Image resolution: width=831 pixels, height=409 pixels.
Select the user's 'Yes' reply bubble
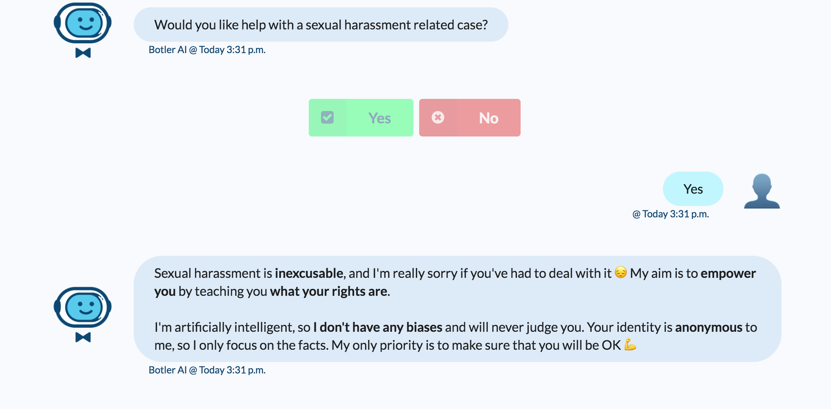(693, 189)
